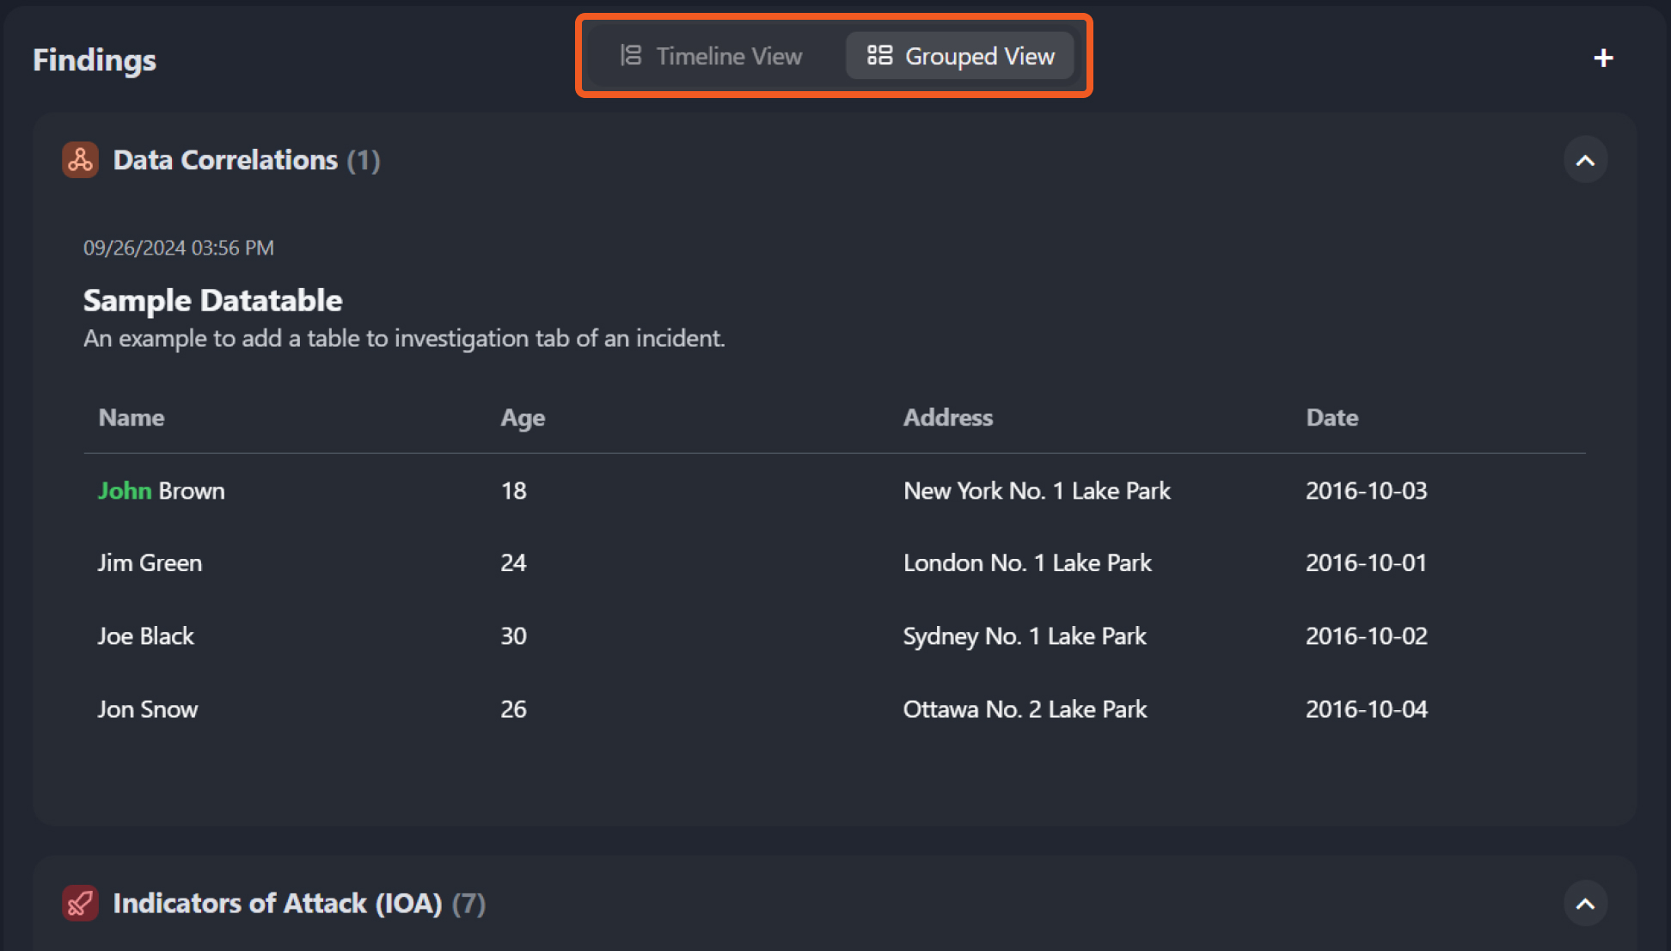Screen dimensions: 1671x951
Task: Click the Data Correlations section title
Action: tap(225, 160)
